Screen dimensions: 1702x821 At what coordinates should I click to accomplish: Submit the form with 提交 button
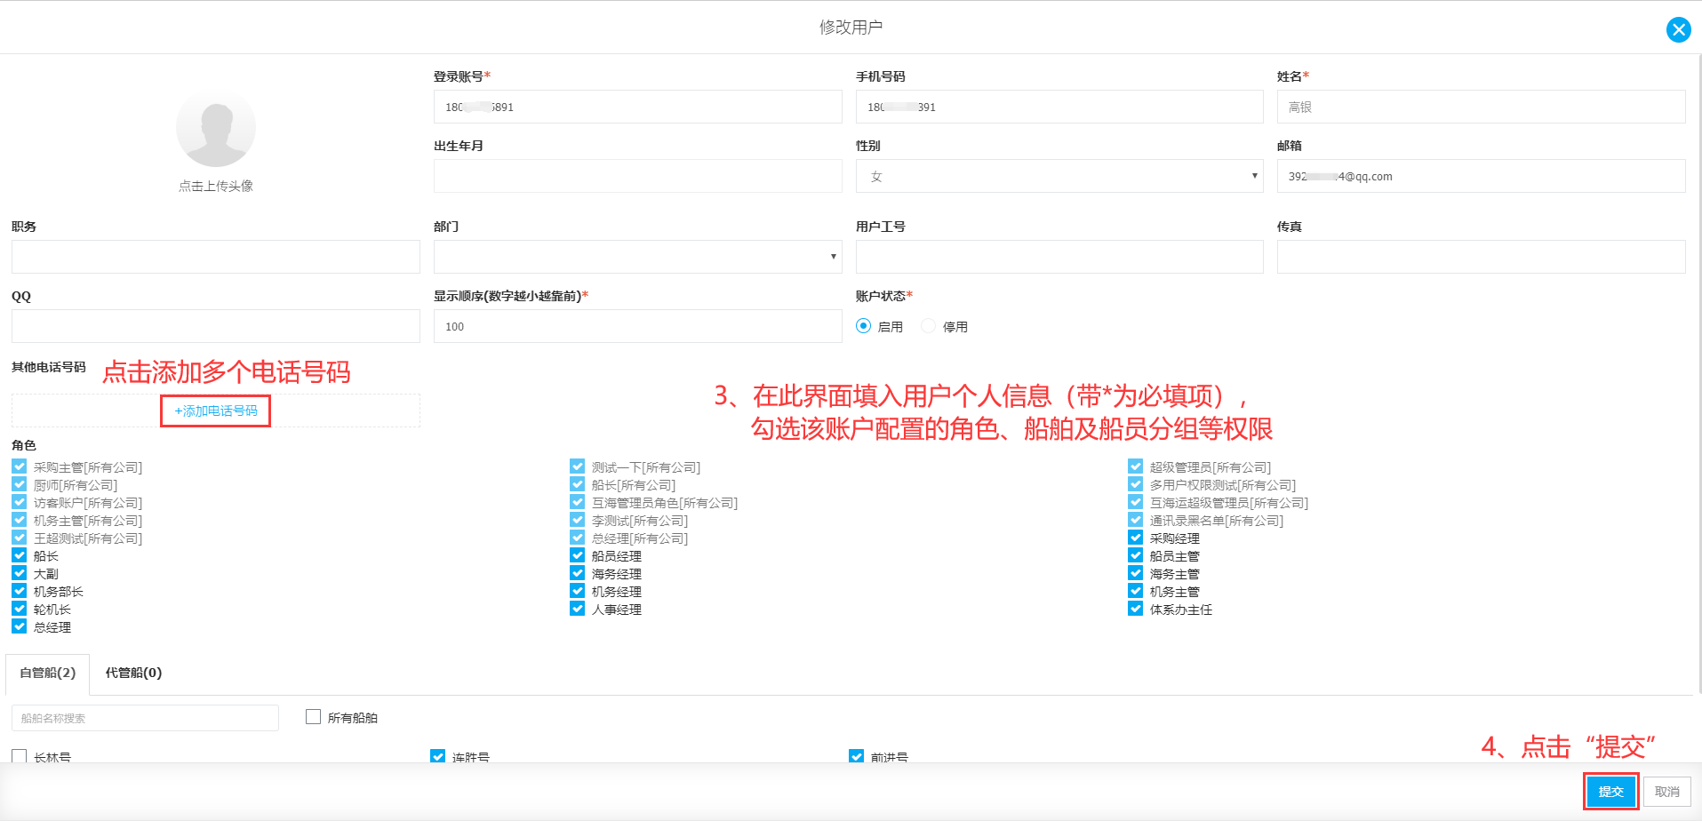(1610, 792)
